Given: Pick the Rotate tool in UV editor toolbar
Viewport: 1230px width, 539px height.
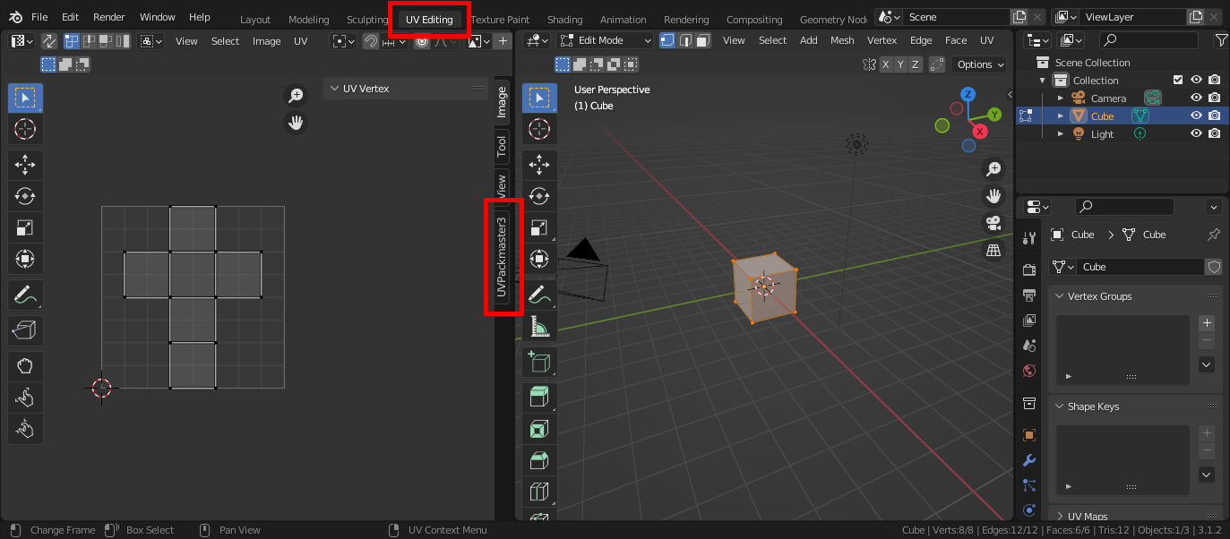Looking at the screenshot, I should click(25, 196).
